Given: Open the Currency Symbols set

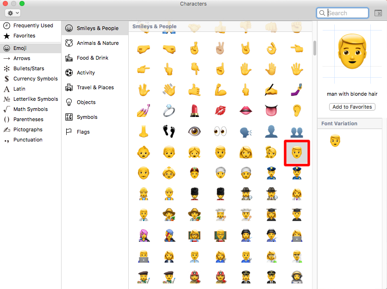Looking at the screenshot, I should coord(31,79).
